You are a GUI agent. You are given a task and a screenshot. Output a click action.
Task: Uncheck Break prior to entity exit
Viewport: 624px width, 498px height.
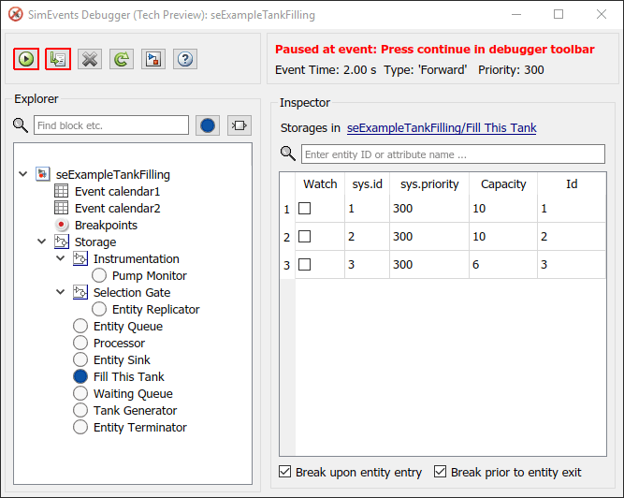coord(442,473)
